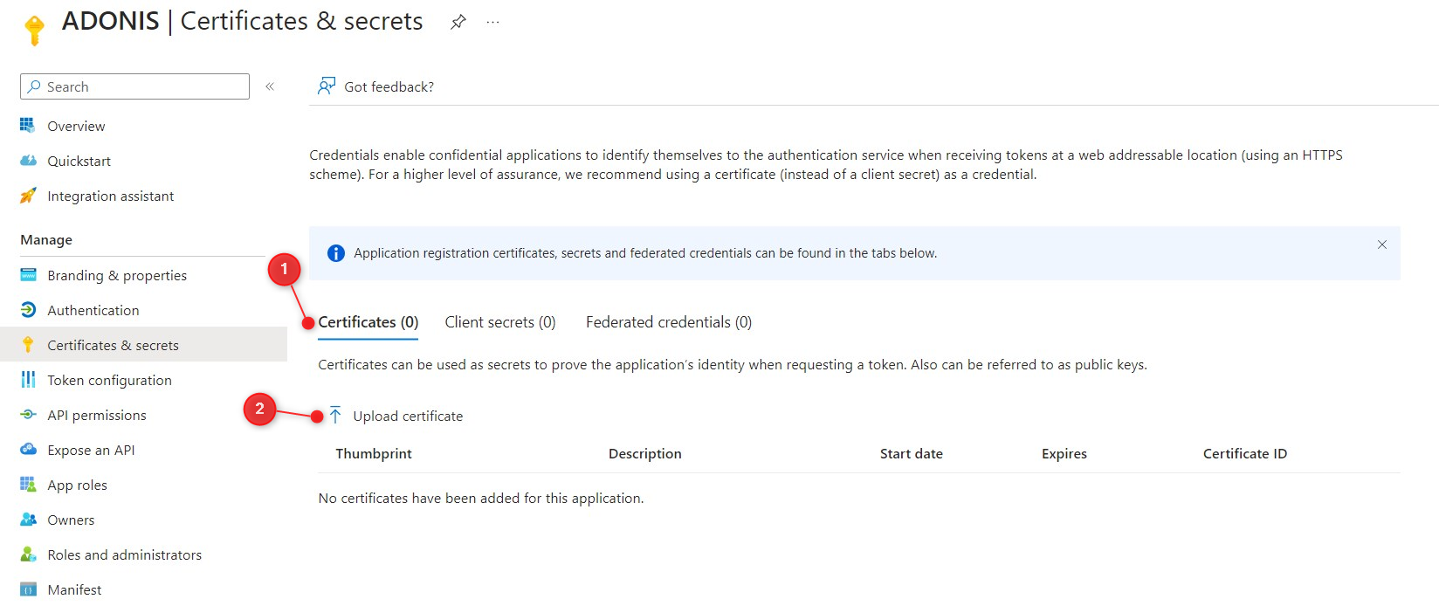Open the Owners section
The image size is (1439, 606).
tap(71, 520)
